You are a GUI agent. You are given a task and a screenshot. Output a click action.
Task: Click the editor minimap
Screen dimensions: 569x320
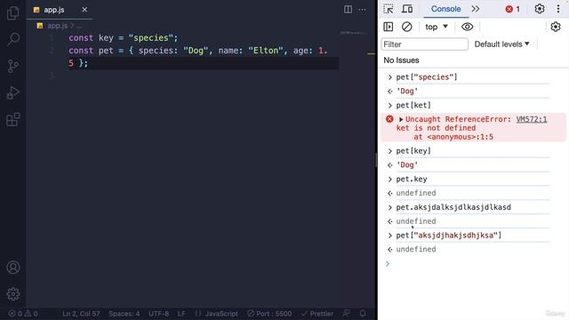[353, 33]
